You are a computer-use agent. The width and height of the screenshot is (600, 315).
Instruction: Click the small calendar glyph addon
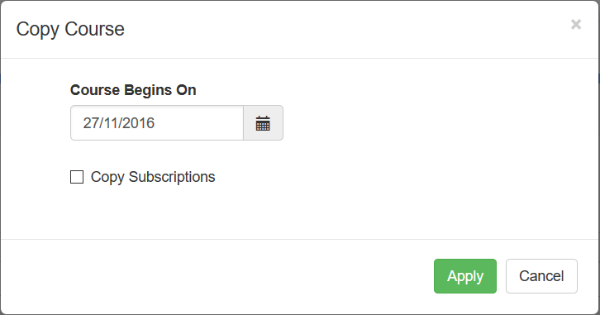[x=263, y=123]
